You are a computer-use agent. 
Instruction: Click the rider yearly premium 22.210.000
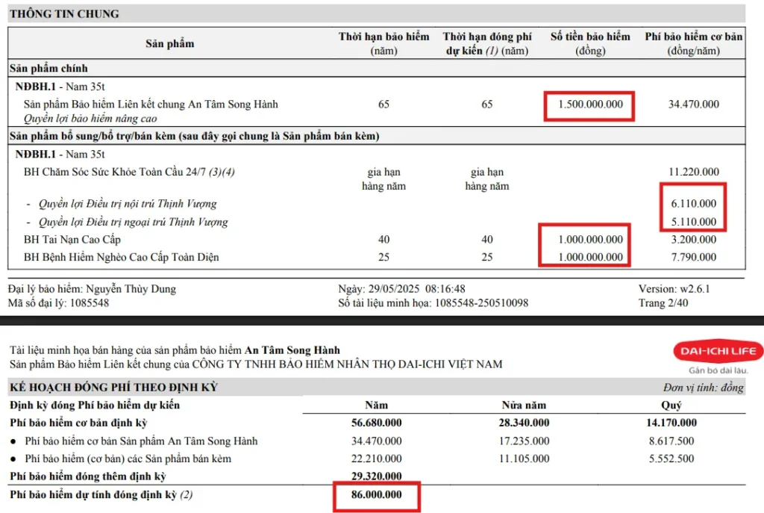[377, 458]
